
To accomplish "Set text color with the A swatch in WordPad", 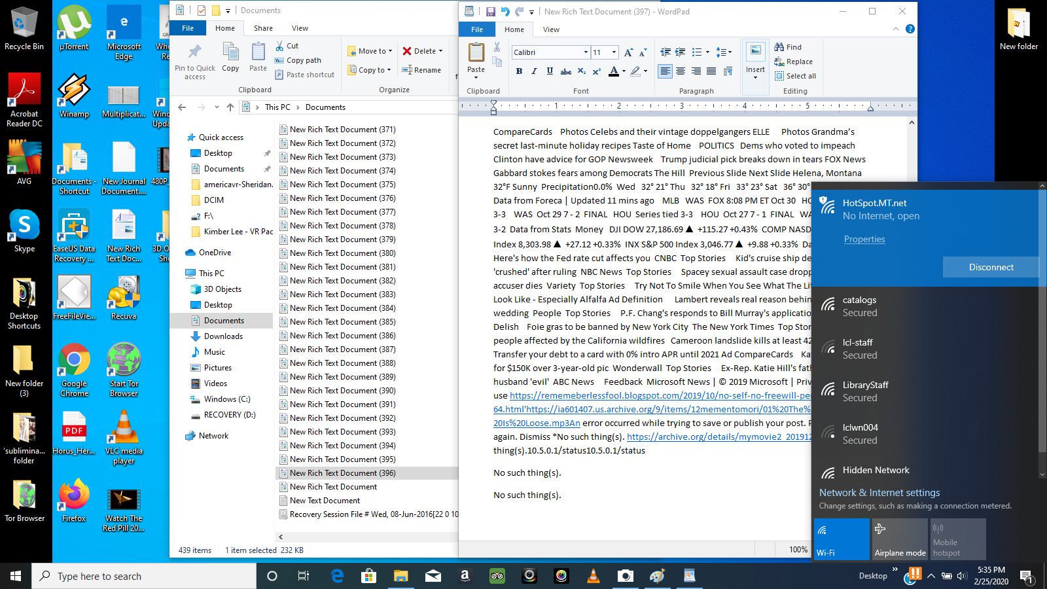I will click(614, 71).
